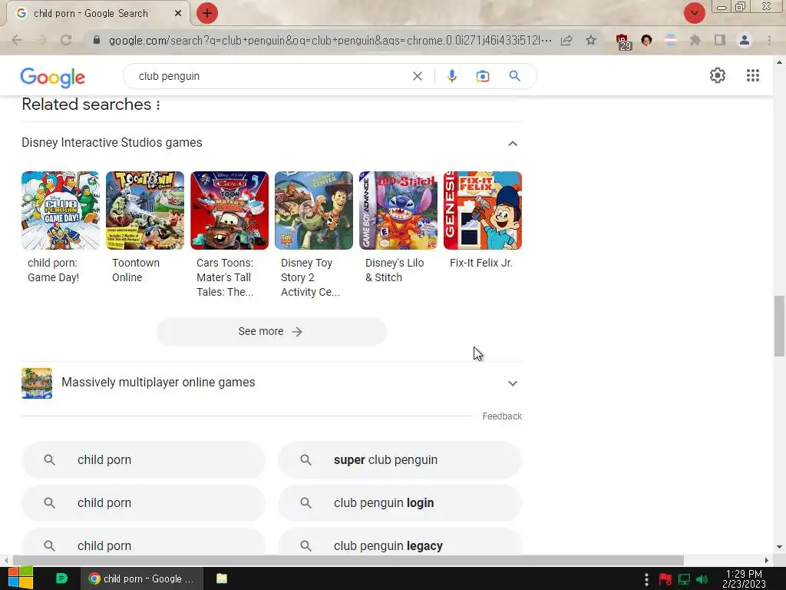
Task: Click the scroll-down arrow of vertical scrollbar
Action: click(x=779, y=547)
